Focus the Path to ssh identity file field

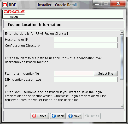[x=74, y=74]
